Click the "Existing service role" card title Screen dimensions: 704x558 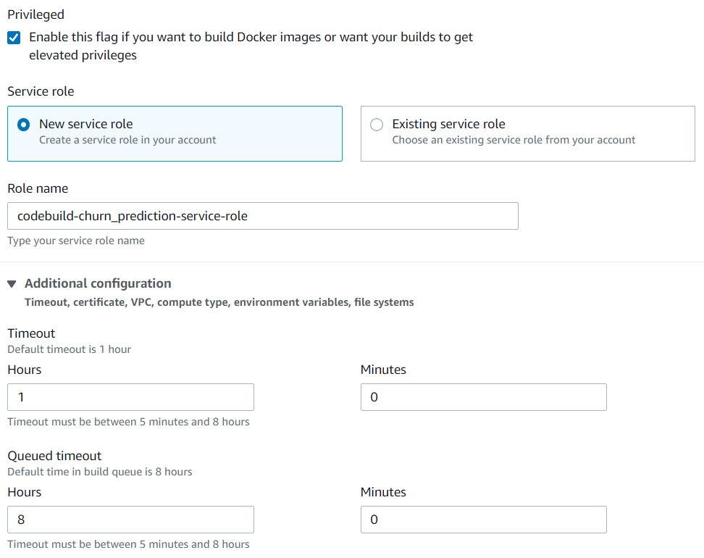tap(448, 123)
